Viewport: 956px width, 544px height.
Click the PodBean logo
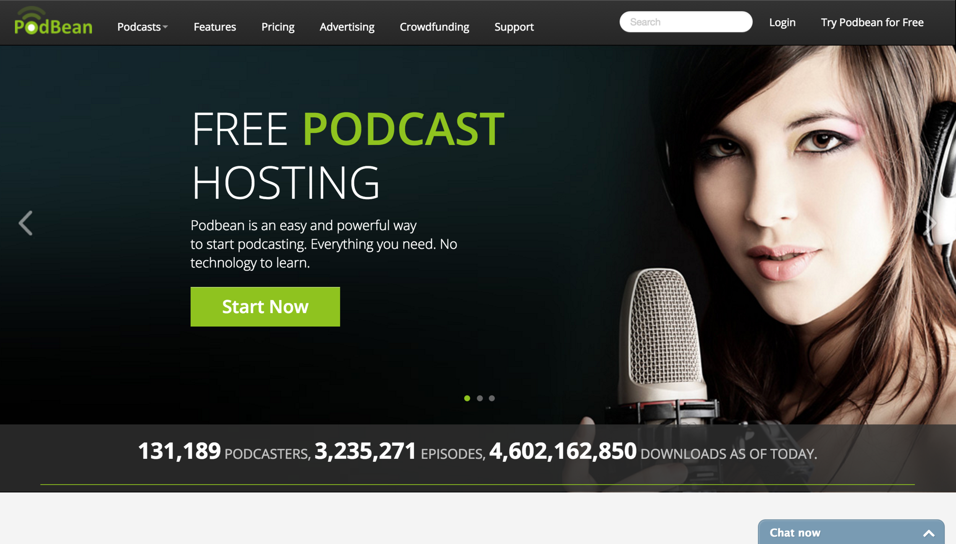[x=53, y=23]
